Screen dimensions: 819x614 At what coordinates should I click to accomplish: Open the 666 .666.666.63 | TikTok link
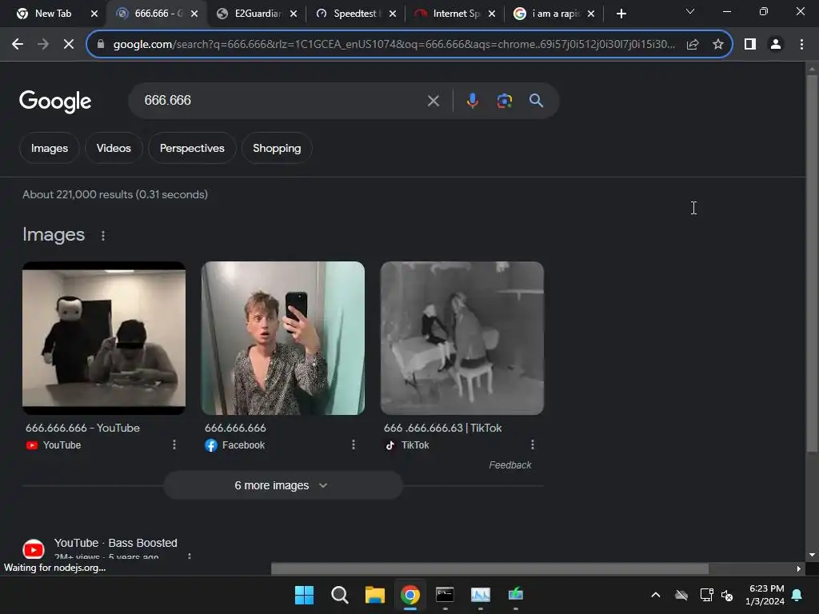click(442, 428)
